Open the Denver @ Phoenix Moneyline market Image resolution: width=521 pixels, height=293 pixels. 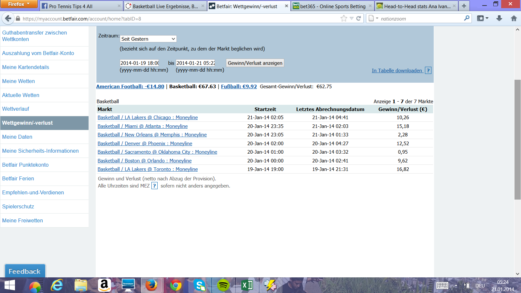(145, 144)
